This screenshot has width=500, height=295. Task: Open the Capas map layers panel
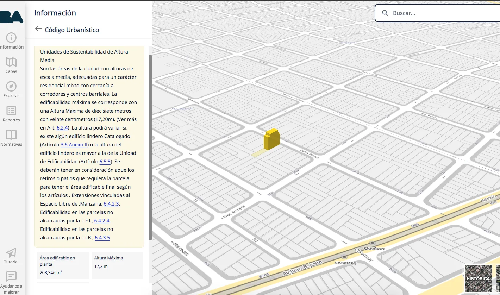click(x=11, y=65)
